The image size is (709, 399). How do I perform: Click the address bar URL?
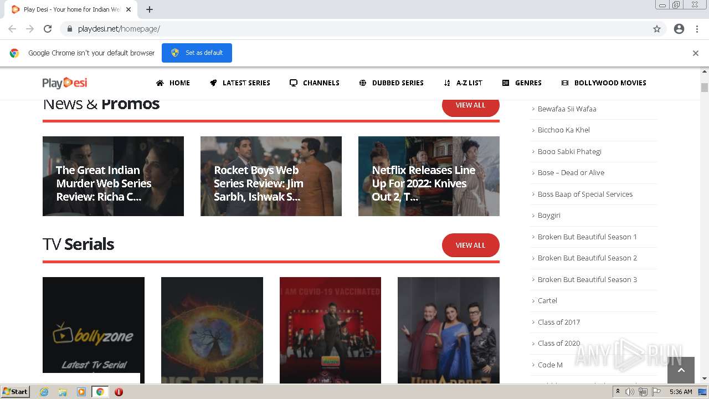tap(119, 29)
